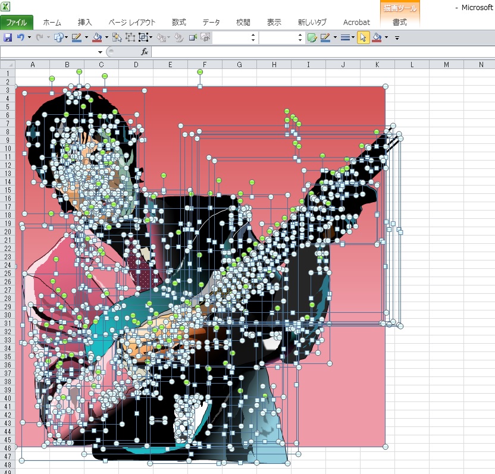This screenshot has height=474, width=495.
Task: Open the Acrobat ribbon tab
Action: coord(356,23)
